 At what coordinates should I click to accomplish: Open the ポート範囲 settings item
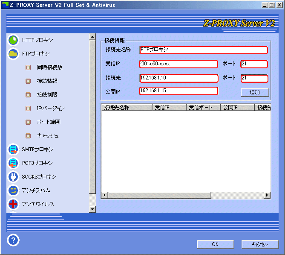click(x=49, y=122)
